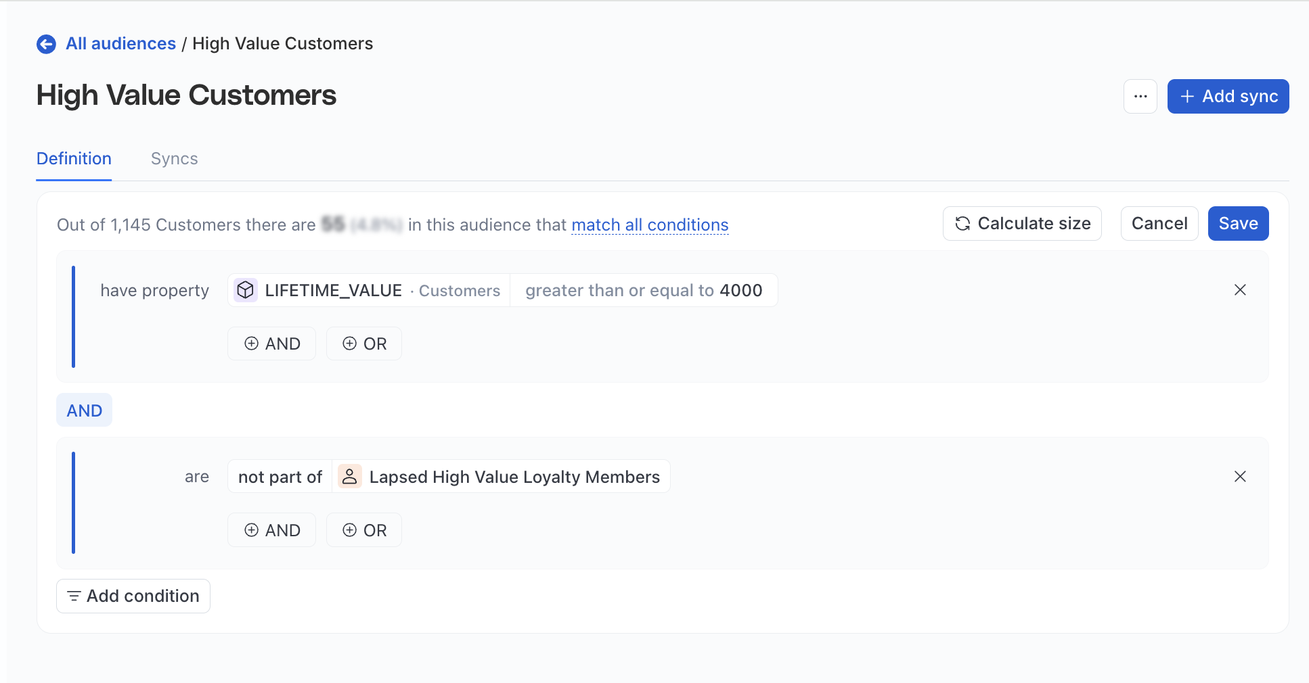Click the cube icon on LIFETIME_VALUE property
The height and width of the screenshot is (683, 1309).
246,289
